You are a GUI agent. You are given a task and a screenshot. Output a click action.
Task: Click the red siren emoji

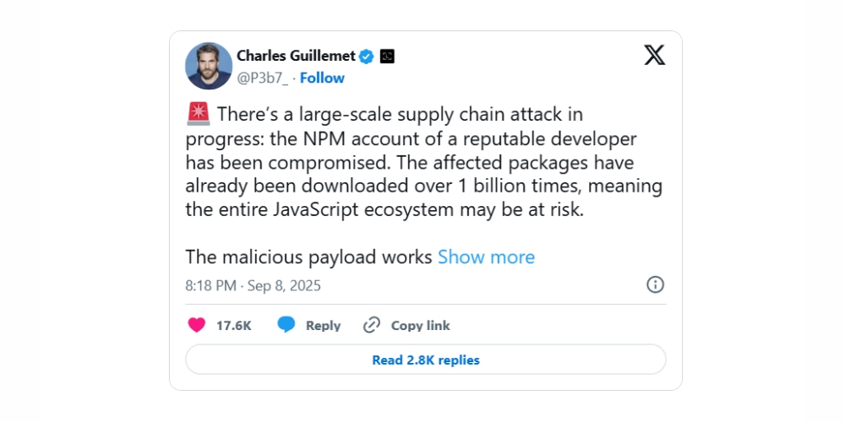[198, 114]
